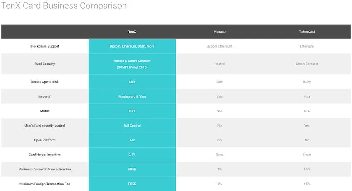Select TenX 'FREE' domestic fee cell
The image size is (352, 191).
132,169
